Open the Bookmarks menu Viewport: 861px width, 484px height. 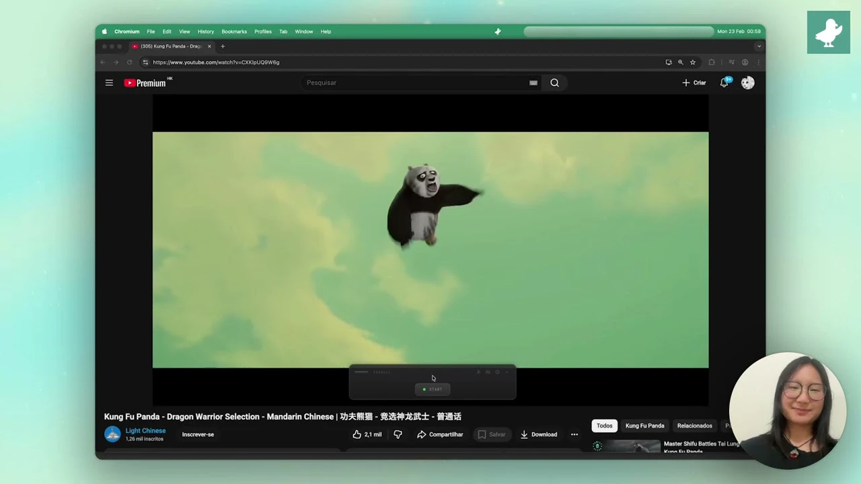(234, 32)
